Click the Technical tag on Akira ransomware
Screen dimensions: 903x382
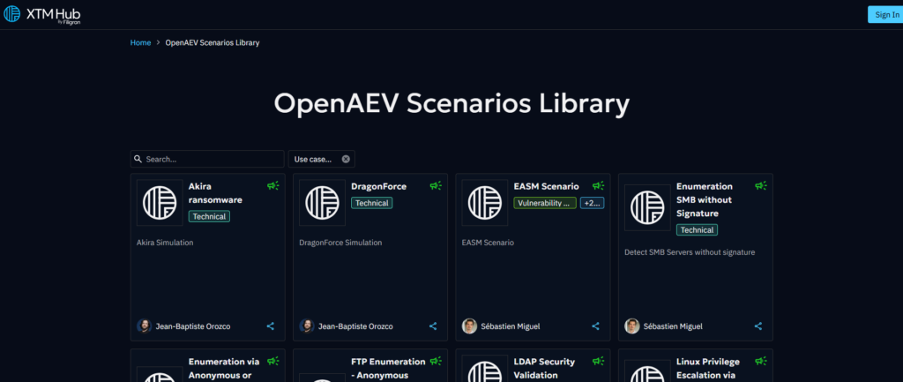pos(209,216)
